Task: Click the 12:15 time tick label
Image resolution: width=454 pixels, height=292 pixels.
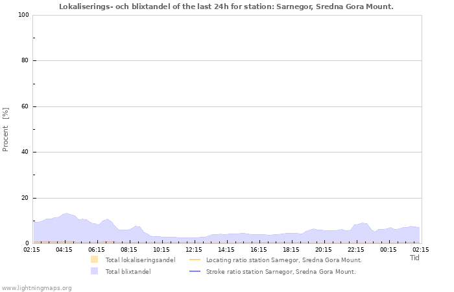Action: coord(194,249)
